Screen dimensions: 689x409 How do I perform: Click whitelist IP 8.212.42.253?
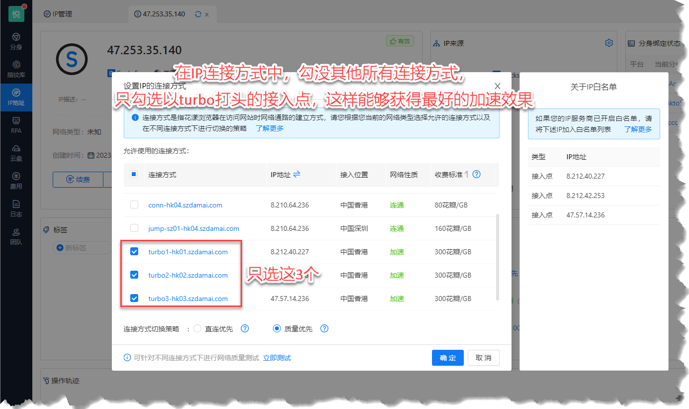click(586, 196)
